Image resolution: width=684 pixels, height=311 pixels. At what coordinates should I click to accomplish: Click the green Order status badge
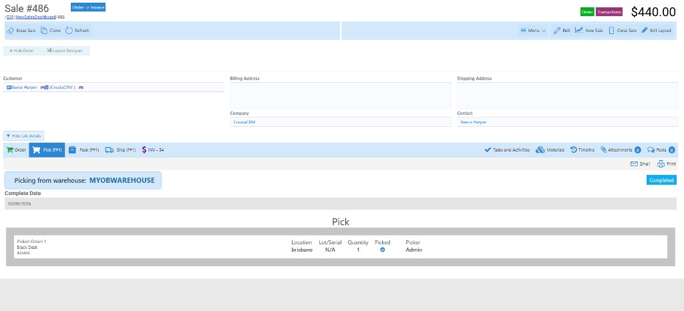587,12
